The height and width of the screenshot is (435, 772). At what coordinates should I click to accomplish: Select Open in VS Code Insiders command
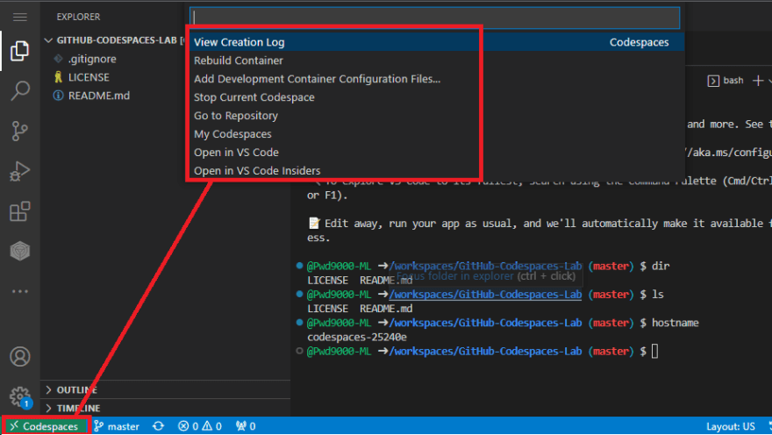(436, 171)
